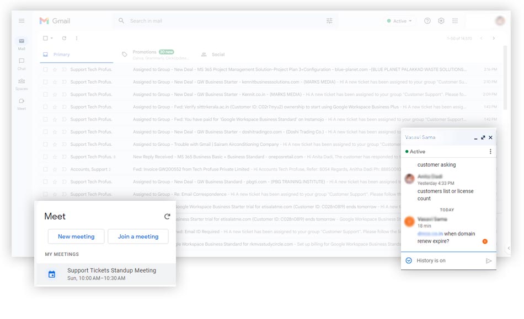Open Support Tickets Standup Meeting entry
The width and height of the screenshot is (524, 319).
(x=105, y=274)
